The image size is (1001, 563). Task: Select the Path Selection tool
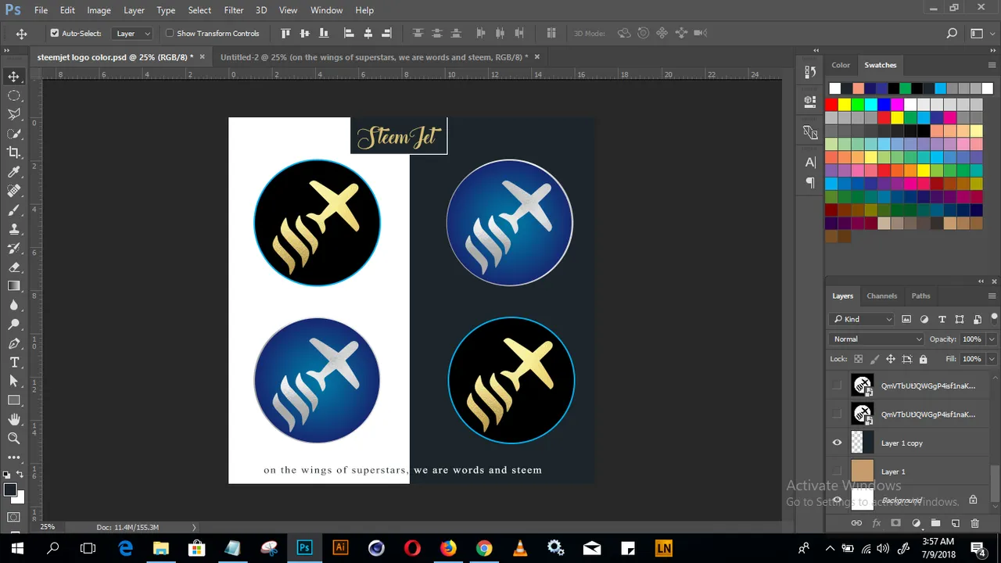click(14, 381)
